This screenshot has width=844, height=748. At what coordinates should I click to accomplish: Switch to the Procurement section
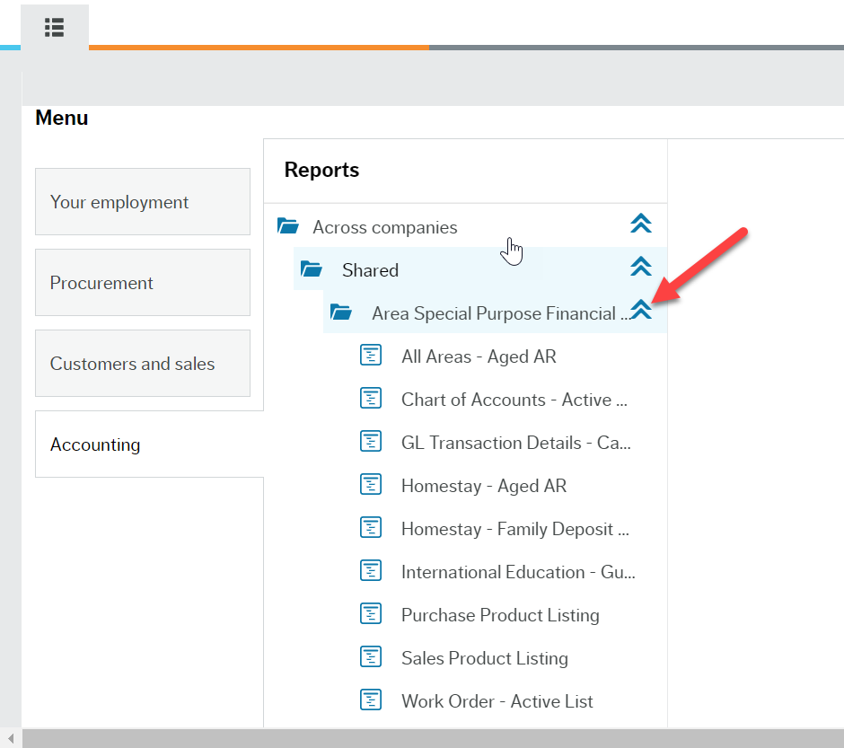tap(142, 282)
